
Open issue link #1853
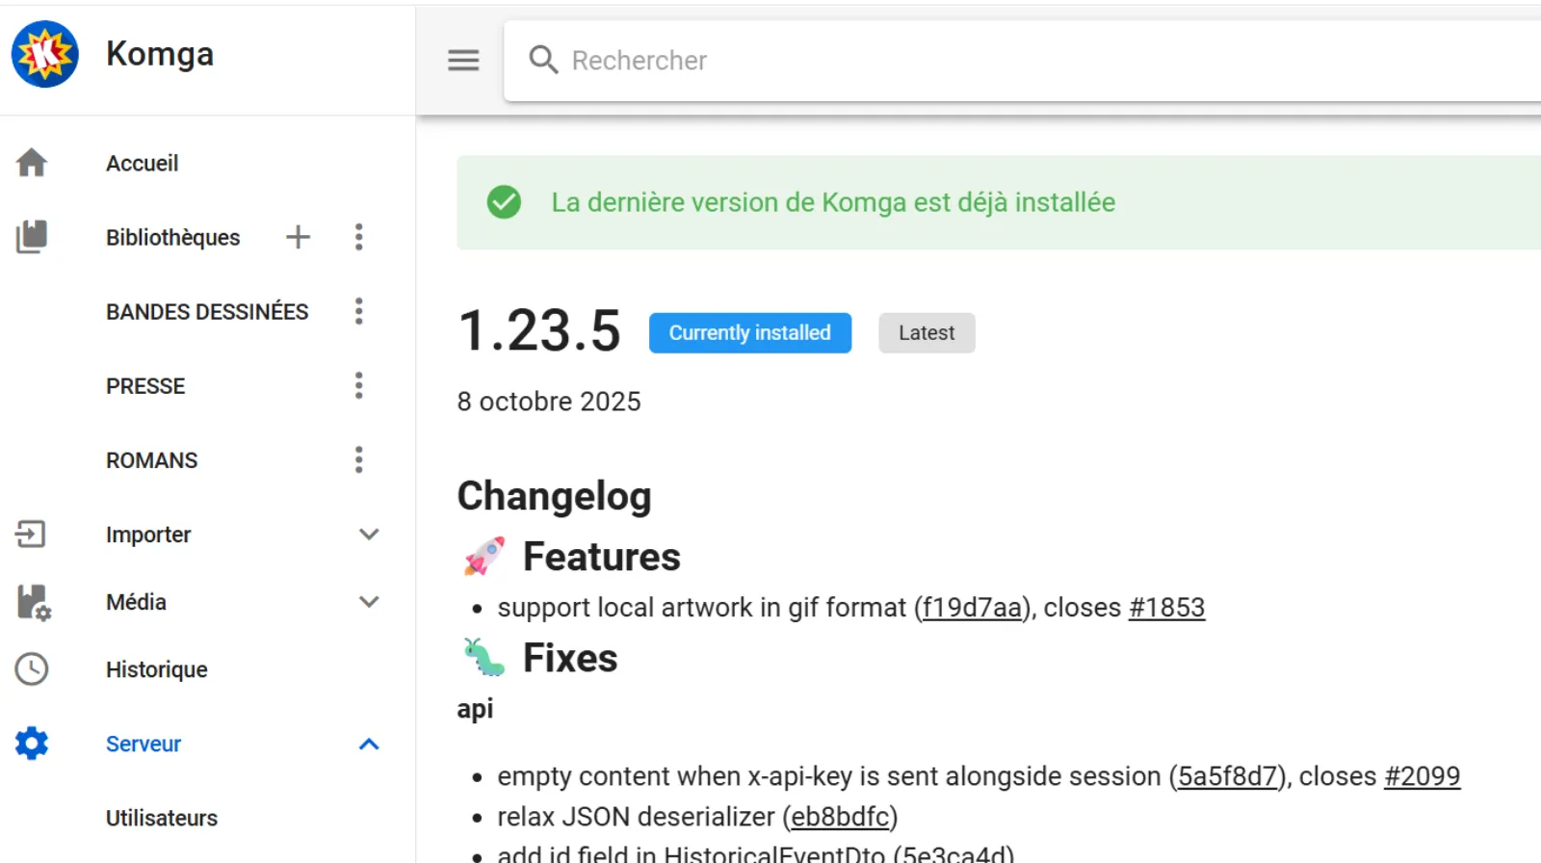(1166, 608)
